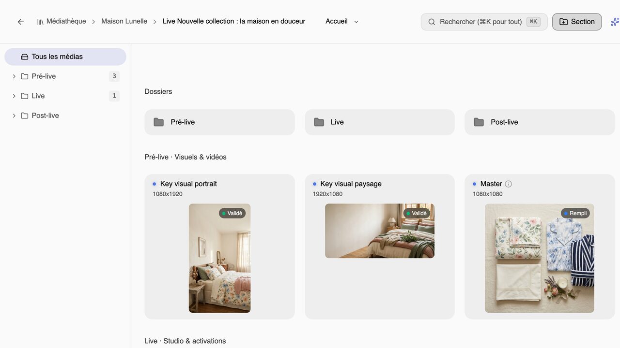Viewport: 620px width, 348px height.
Task: Go back using the left arrow icon
Action: 20,22
